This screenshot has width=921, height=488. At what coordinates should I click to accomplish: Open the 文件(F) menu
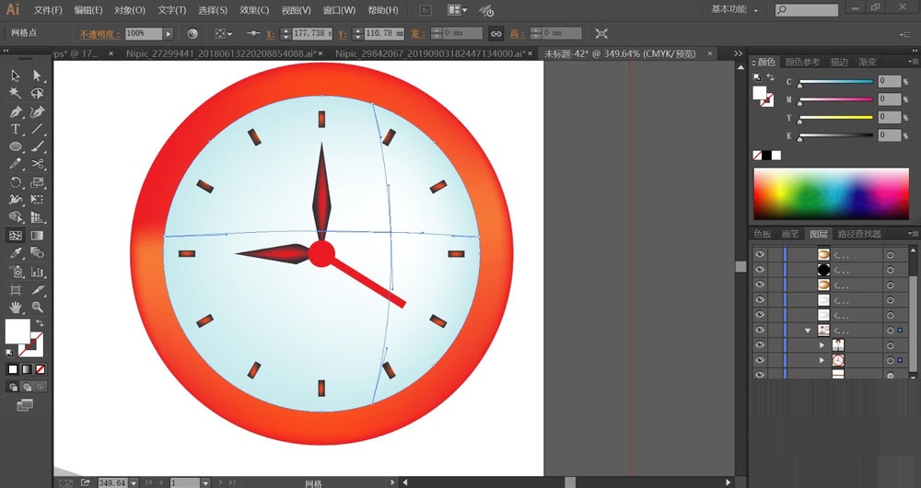point(48,10)
